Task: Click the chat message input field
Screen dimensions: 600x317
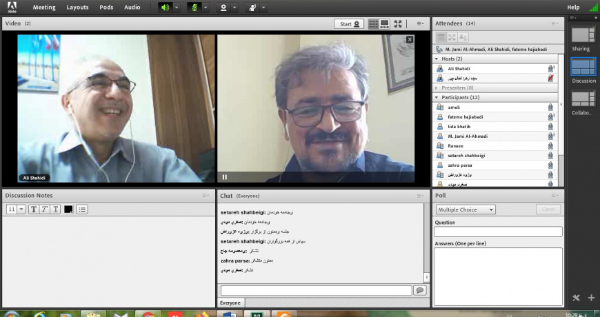Action: [x=316, y=290]
